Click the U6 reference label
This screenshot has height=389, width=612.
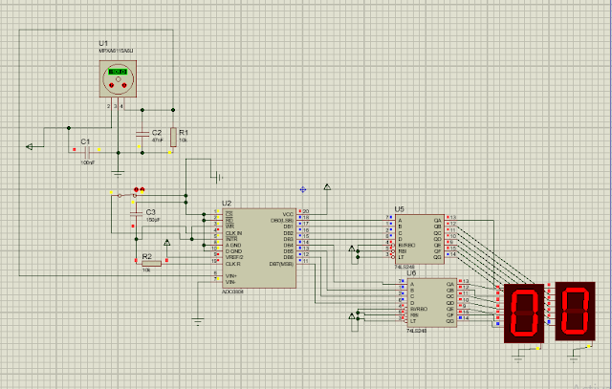(411, 272)
